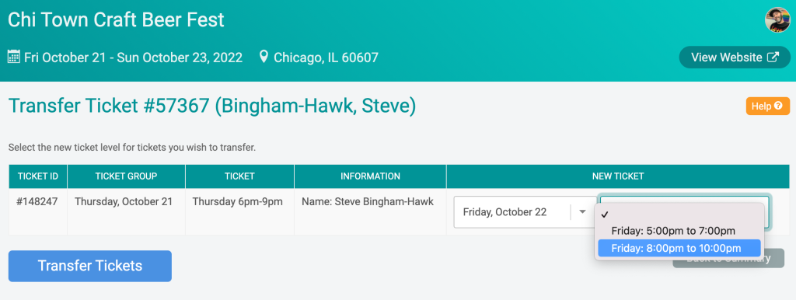Click the orange Help button

[x=767, y=106]
